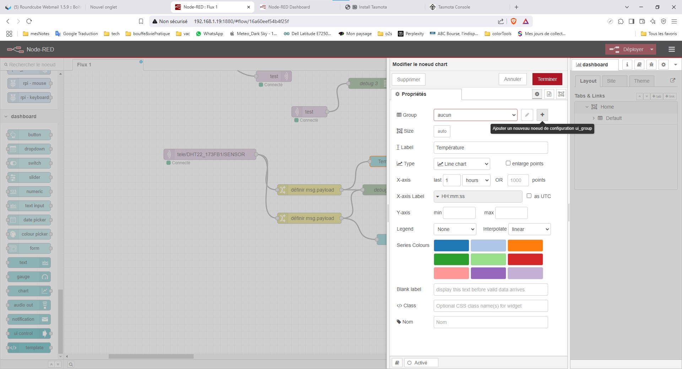Screen dimensions: 682x369
Task: Select the gauge node in palette
Action: tap(29, 277)
